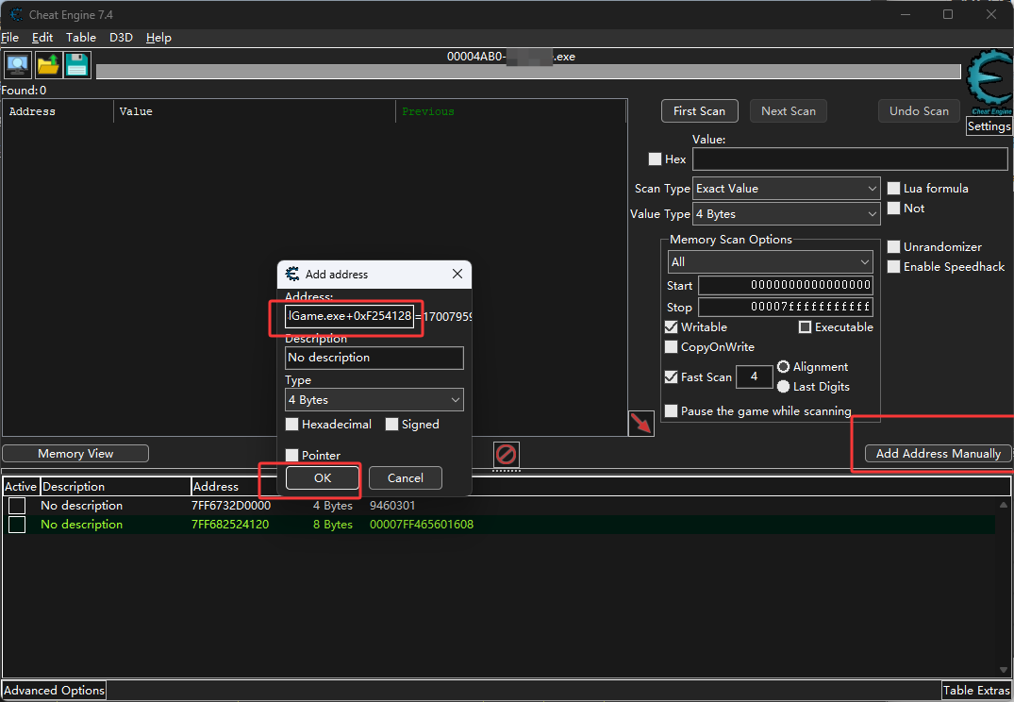Toggle the Writable checkbox

[x=672, y=326]
